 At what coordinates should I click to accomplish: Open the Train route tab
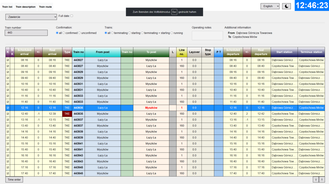[x=45, y=7]
